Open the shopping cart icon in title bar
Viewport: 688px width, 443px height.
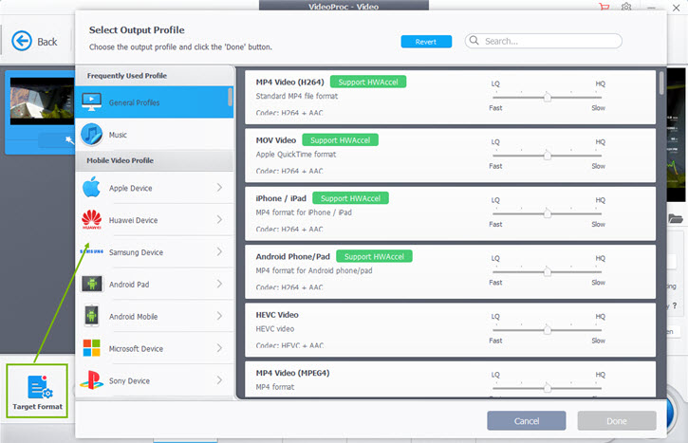[x=604, y=7]
